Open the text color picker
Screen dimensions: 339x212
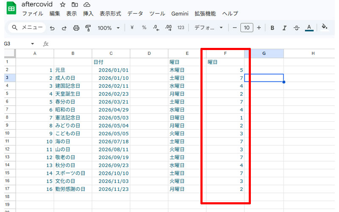309,28
